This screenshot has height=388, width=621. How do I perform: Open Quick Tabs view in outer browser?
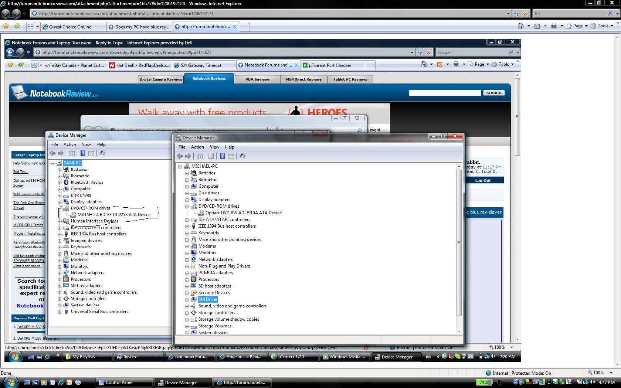point(30,27)
